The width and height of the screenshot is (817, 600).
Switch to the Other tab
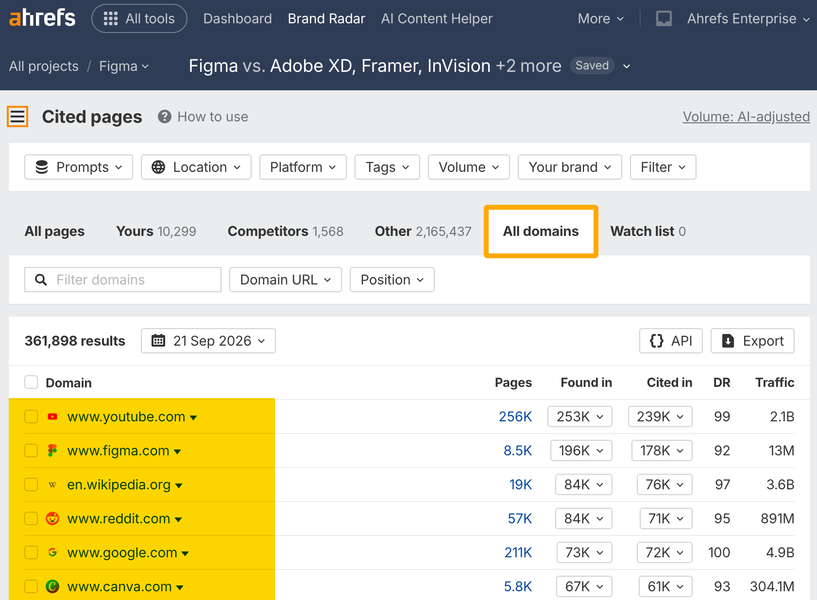[423, 231]
